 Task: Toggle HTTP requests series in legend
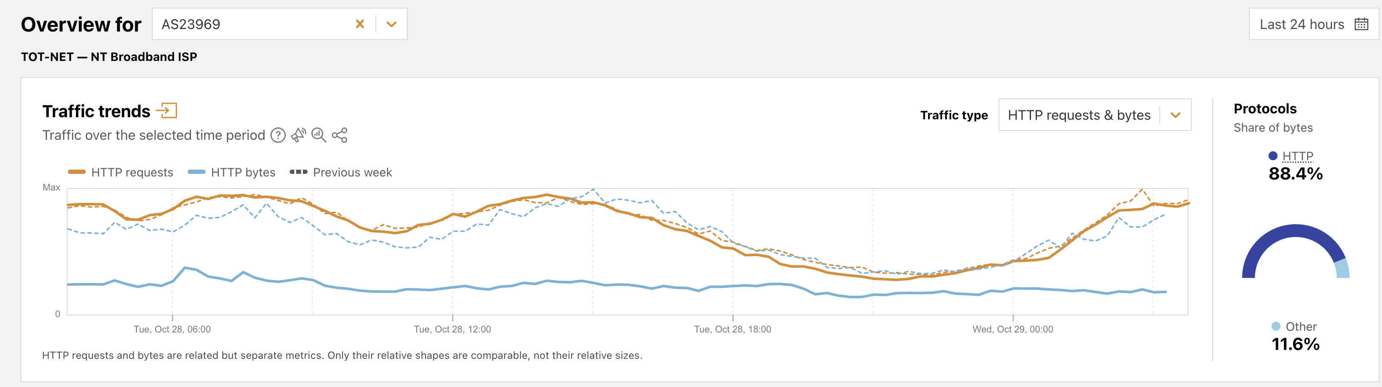click(x=121, y=172)
